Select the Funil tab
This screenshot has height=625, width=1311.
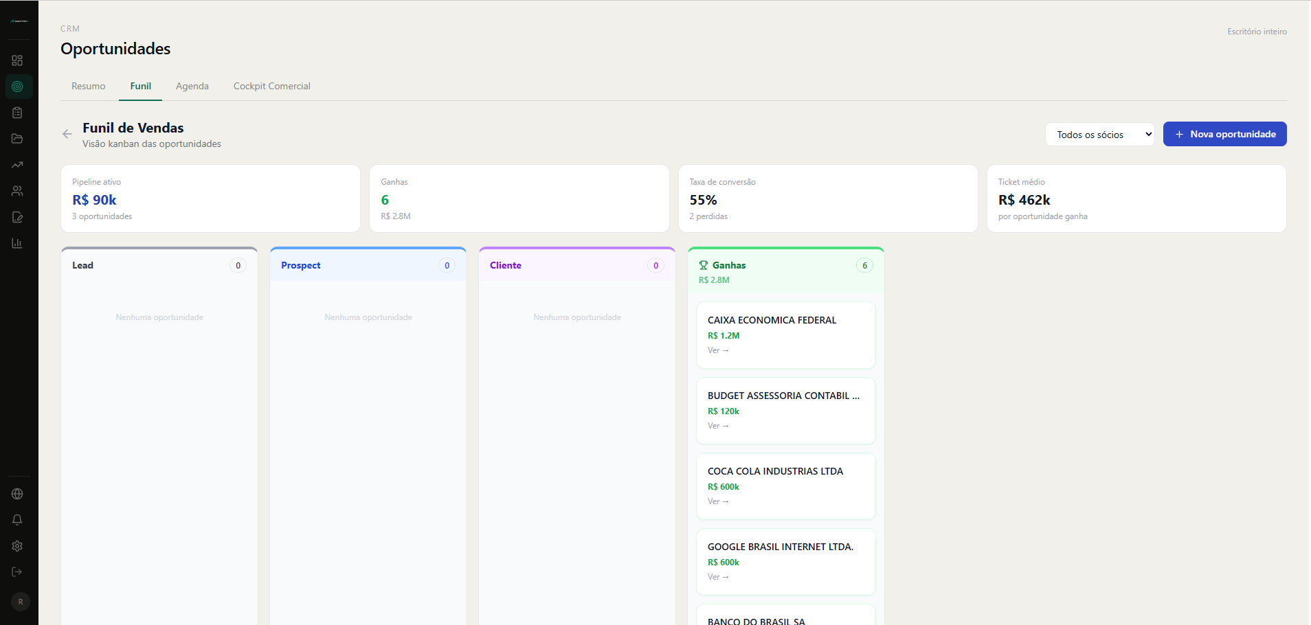click(141, 86)
